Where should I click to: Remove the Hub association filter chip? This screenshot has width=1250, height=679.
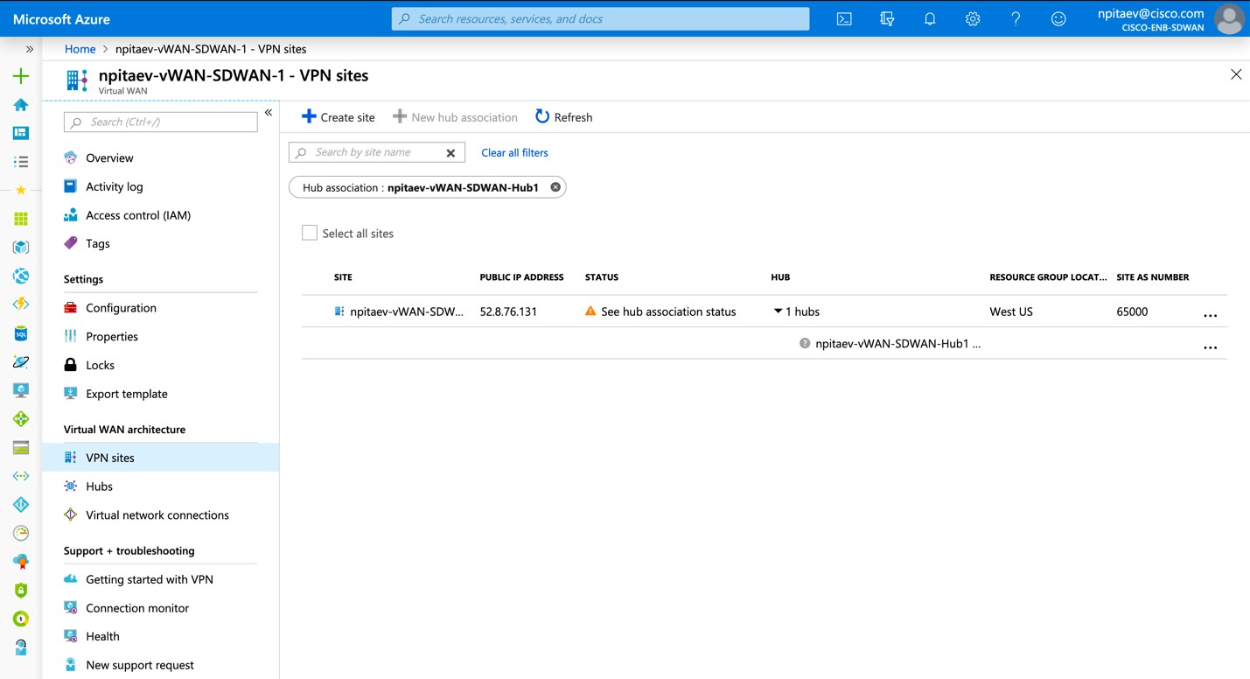(x=555, y=187)
